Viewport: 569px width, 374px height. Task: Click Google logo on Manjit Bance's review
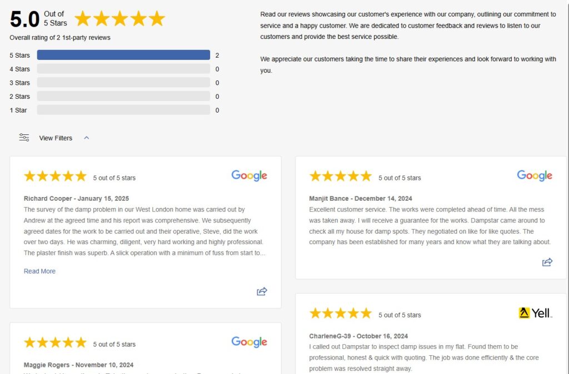point(535,176)
